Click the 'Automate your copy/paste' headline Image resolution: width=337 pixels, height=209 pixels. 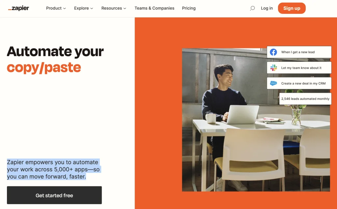[x=55, y=59]
